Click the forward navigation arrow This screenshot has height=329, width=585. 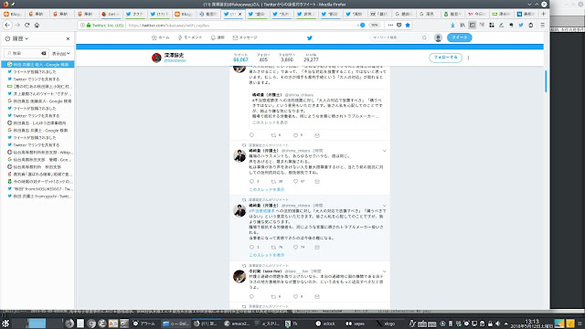17,25
